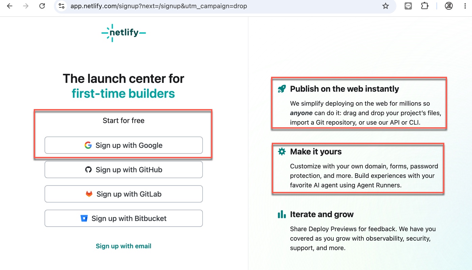Image resolution: width=472 pixels, height=270 pixels.
Task: Sign up with Google
Action: click(x=124, y=145)
